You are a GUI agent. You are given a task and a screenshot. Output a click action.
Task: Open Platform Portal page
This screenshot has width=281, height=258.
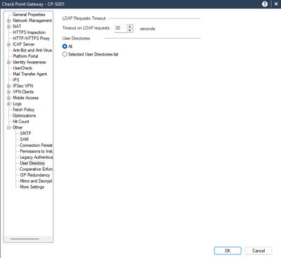click(25, 56)
